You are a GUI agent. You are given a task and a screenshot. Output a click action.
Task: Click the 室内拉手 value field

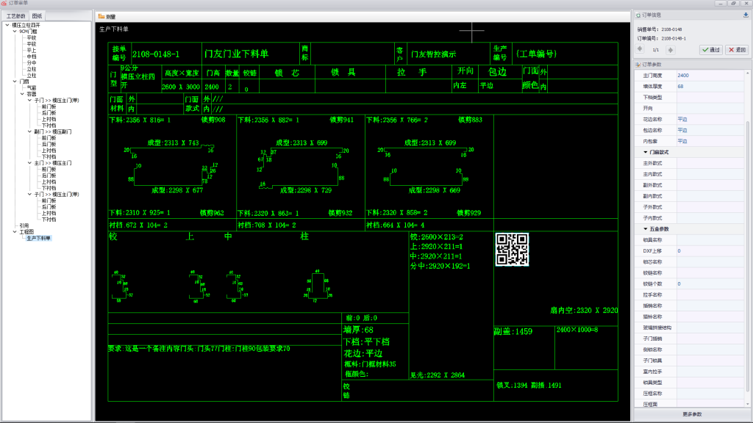(x=711, y=372)
